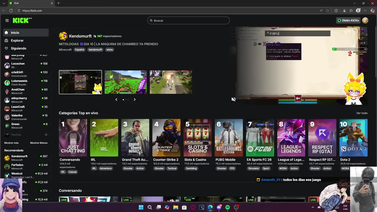
Task: Add page to favorites star icon
Action: click(328, 11)
